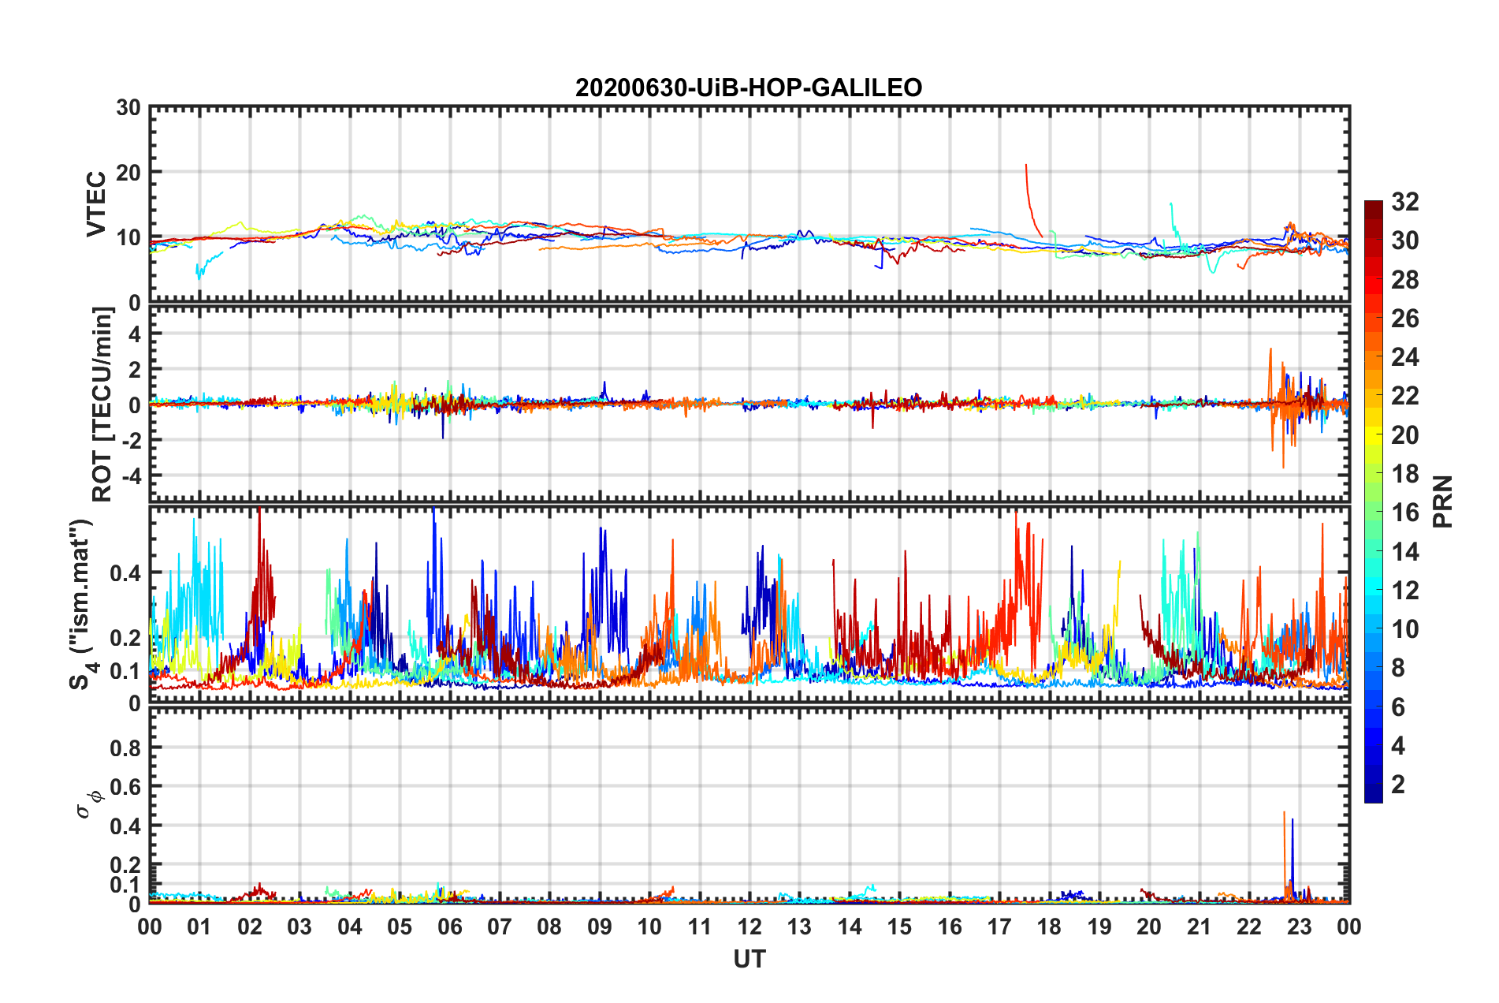Click the rightmost "00" UT axis tick
The width and height of the screenshot is (1499, 1003).
[x=1349, y=927]
